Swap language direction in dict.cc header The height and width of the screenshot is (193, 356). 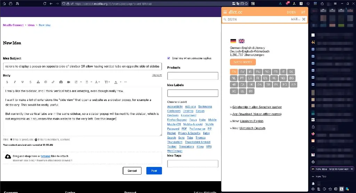303,12
